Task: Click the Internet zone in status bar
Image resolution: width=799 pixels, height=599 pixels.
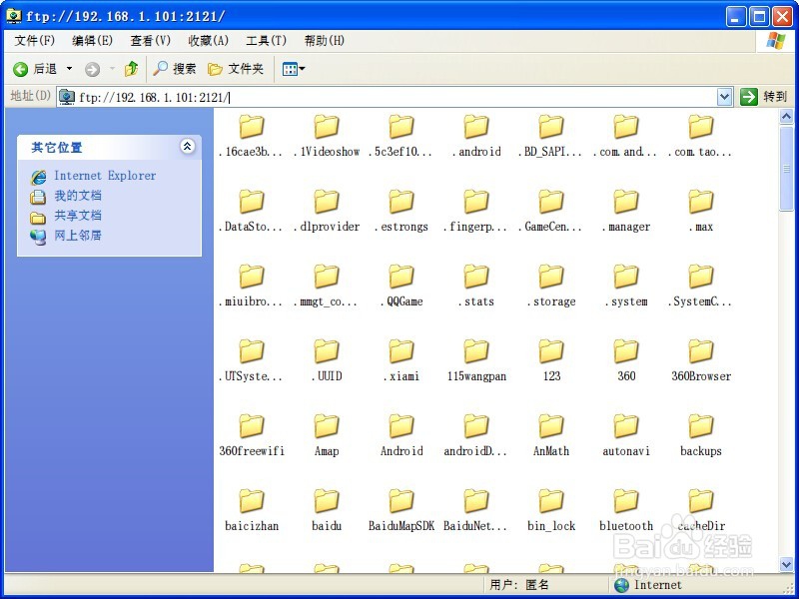Action: (x=648, y=585)
